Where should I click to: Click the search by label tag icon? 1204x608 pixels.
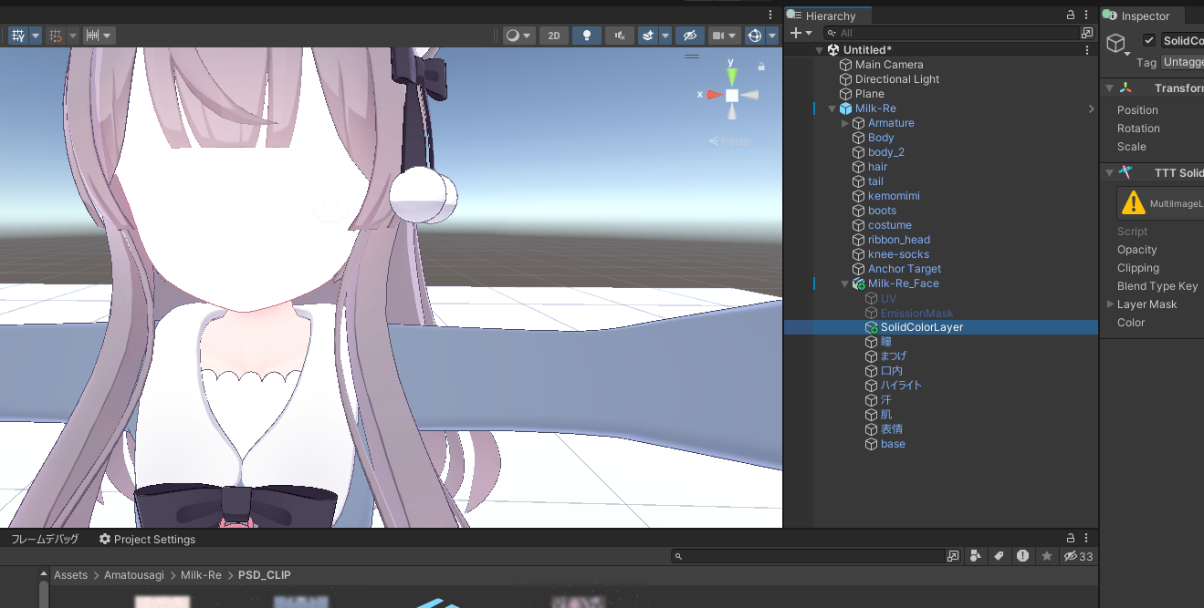click(1000, 556)
